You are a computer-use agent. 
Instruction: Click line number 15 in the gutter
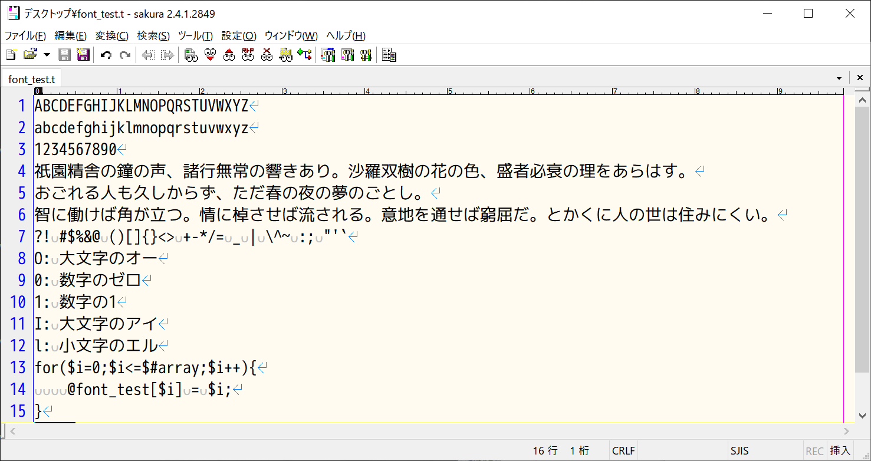pyautogui.click(x=18, y=411)
